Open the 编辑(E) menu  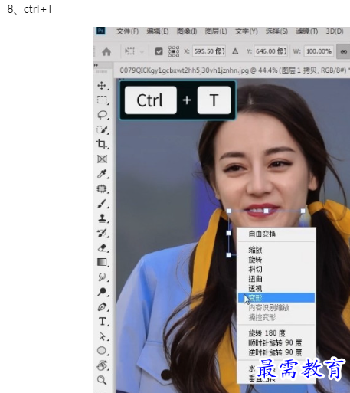pyautogui.click(x=158, y=31)
